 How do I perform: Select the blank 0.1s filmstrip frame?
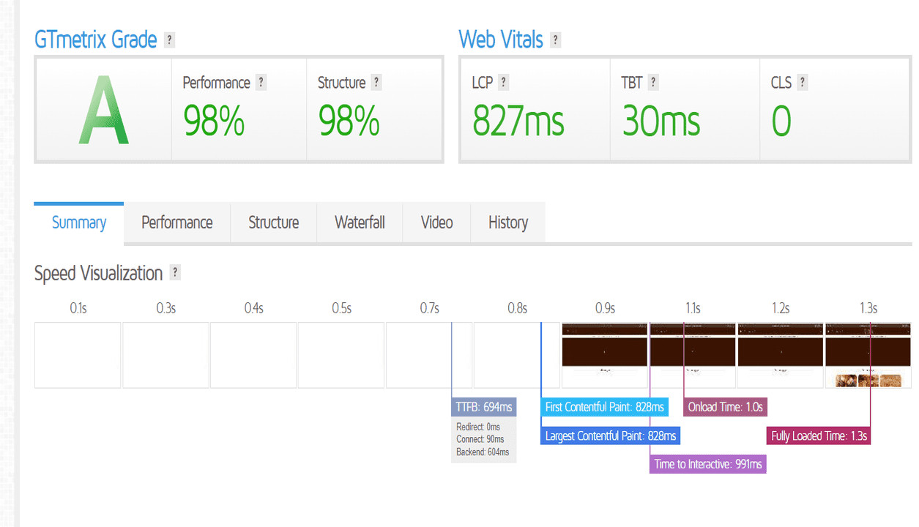click(78, 355)
